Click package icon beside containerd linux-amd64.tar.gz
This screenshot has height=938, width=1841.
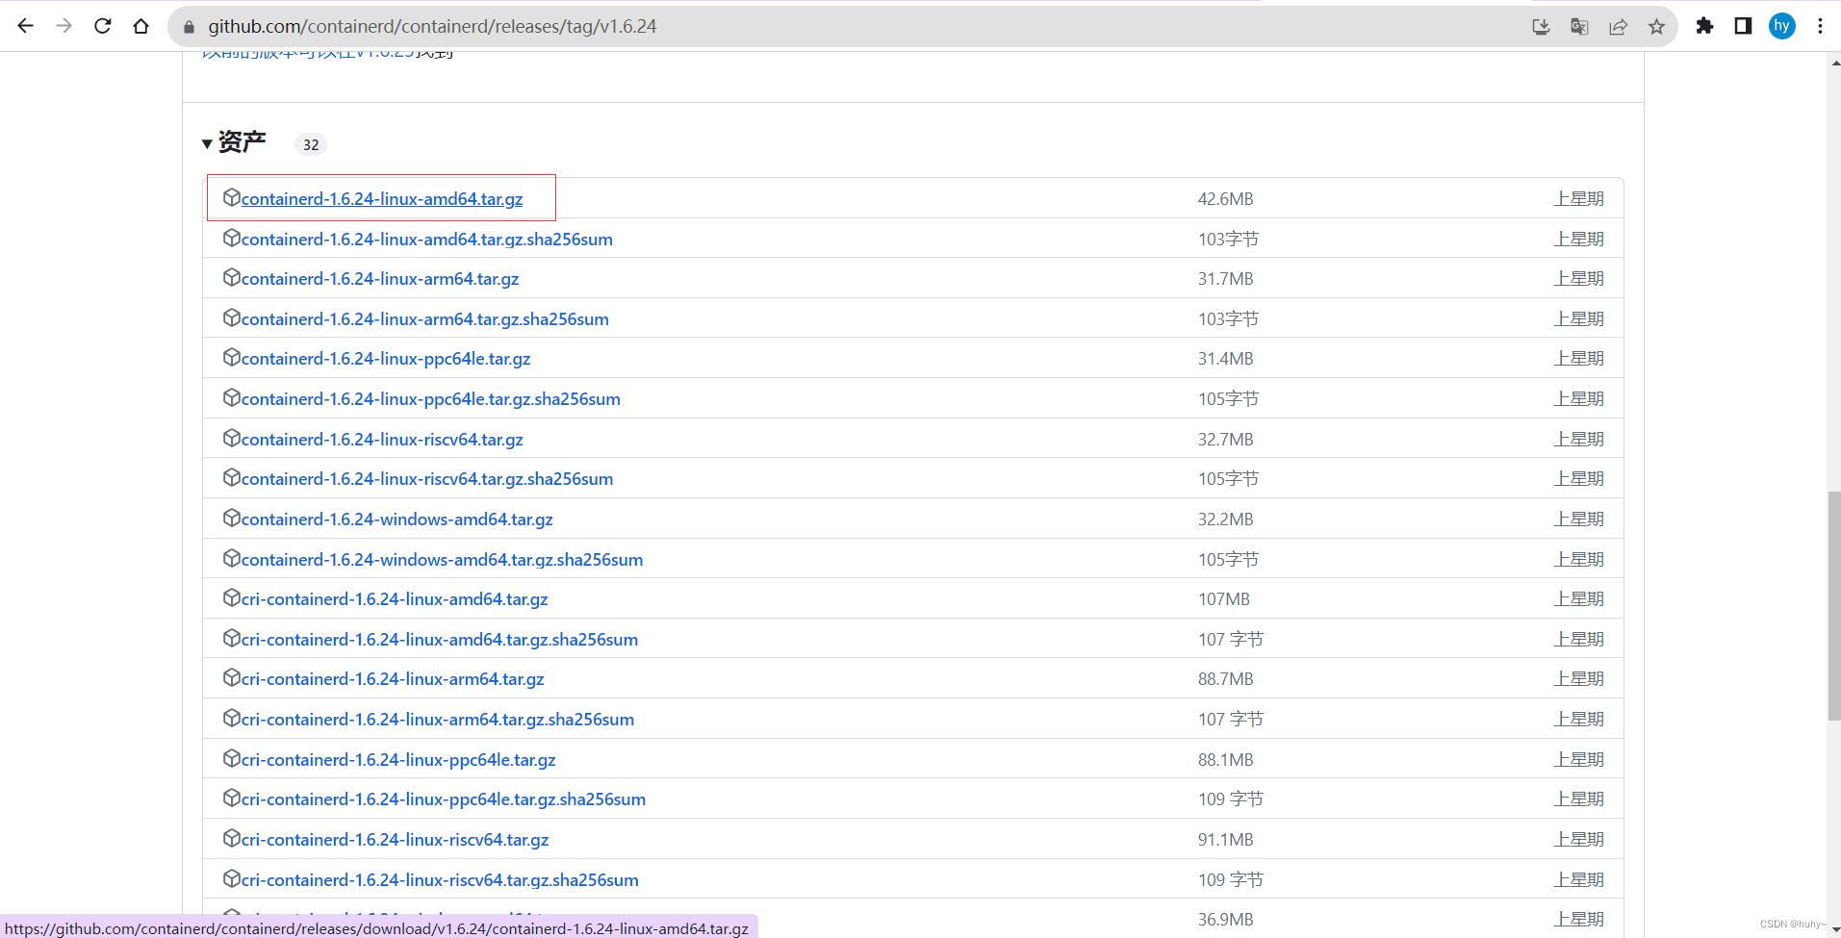(x=231, y=197)
